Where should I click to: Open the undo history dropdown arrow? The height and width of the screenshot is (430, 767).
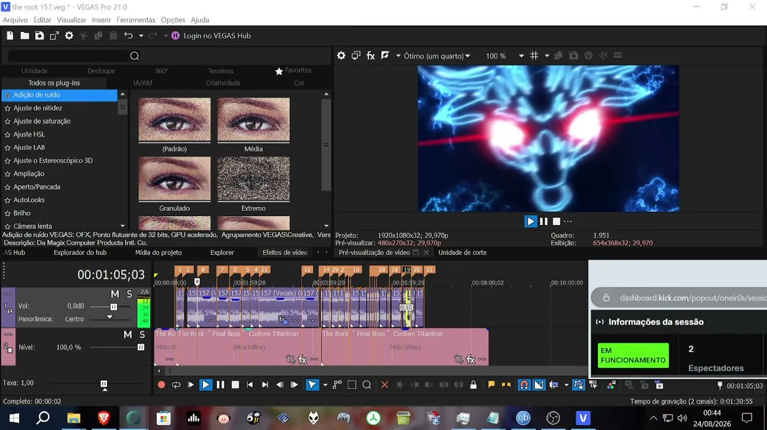tap(141, 36)
